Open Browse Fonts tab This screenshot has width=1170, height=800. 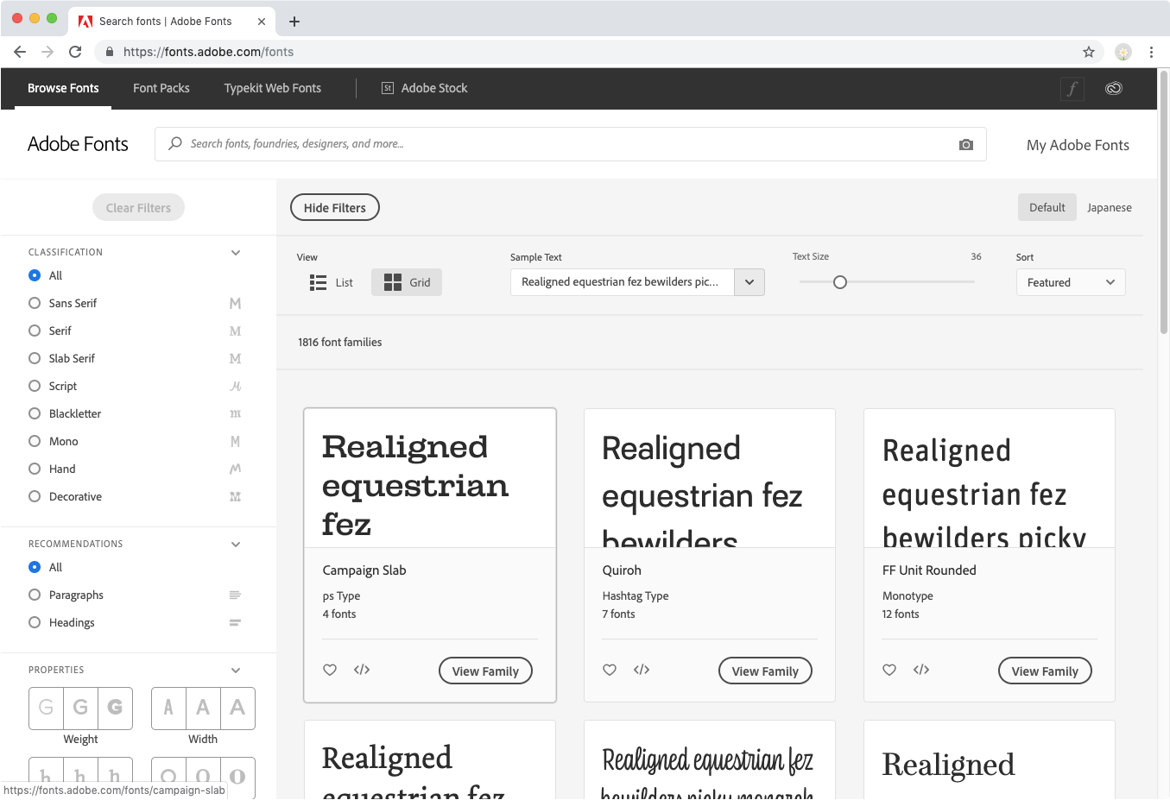[63, 88]
